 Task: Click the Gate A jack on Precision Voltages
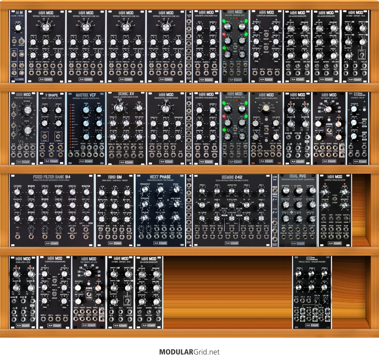[x=26, y=156]
